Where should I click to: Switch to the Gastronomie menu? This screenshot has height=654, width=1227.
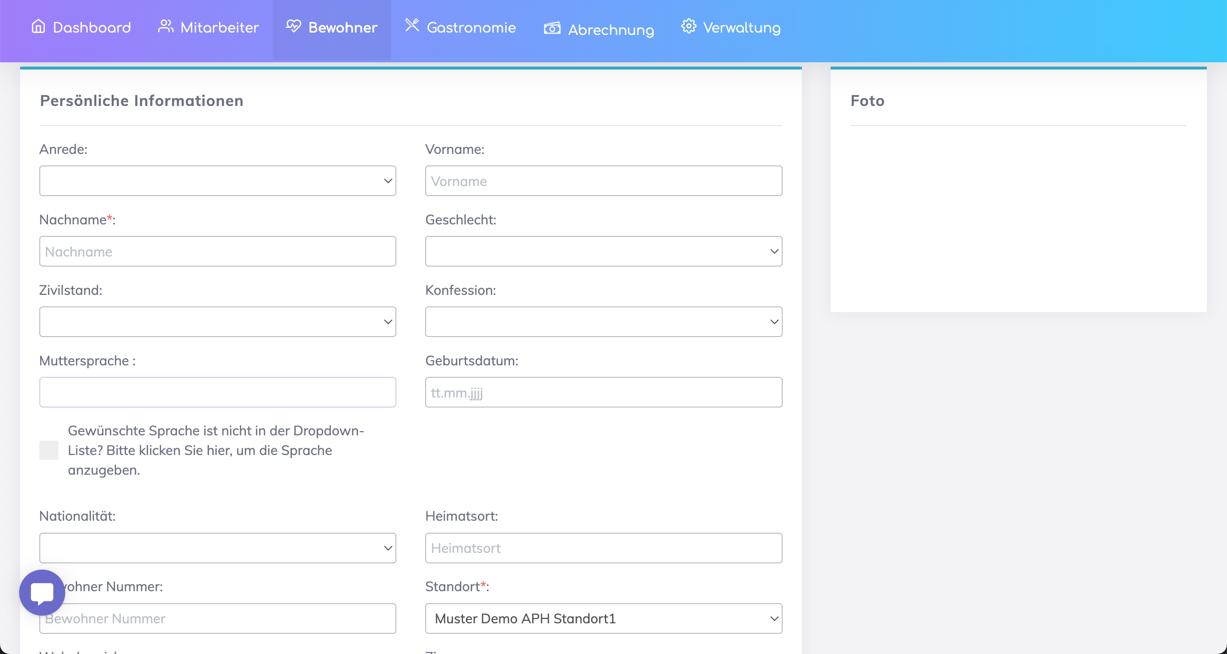pyautogui.click(x=471, y=28)
